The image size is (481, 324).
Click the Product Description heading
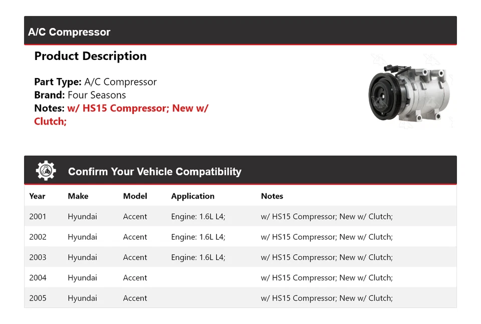tap(91, 56)
